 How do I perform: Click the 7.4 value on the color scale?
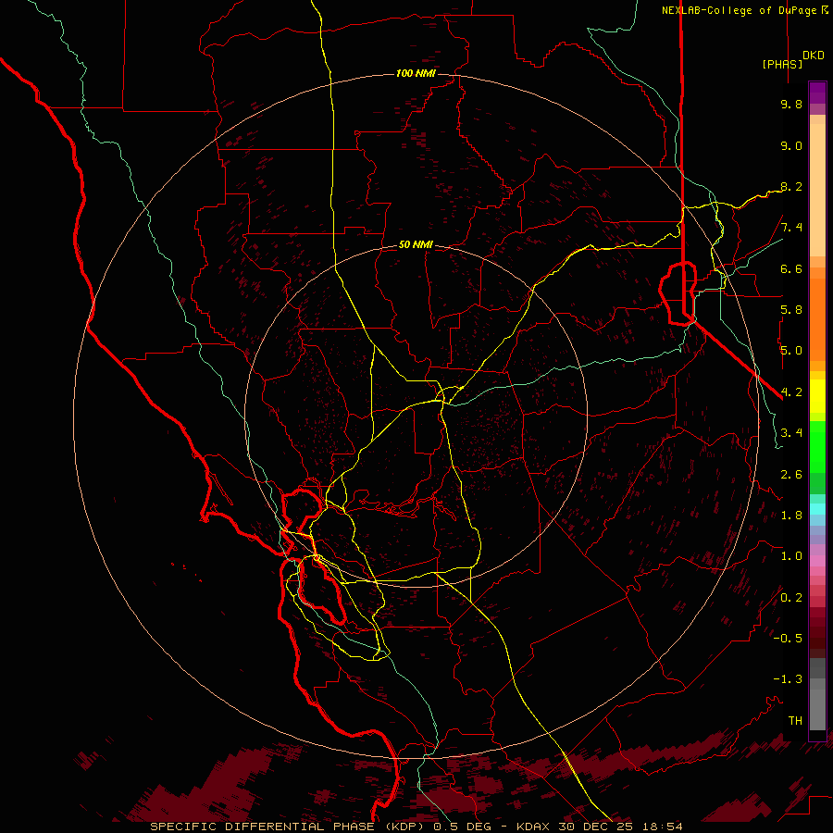click(x=791, y=228)
